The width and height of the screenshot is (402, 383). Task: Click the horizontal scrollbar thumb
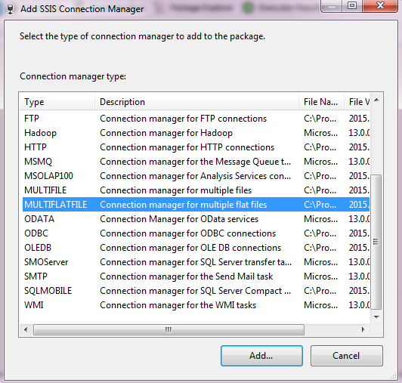(x=169, y=329)
